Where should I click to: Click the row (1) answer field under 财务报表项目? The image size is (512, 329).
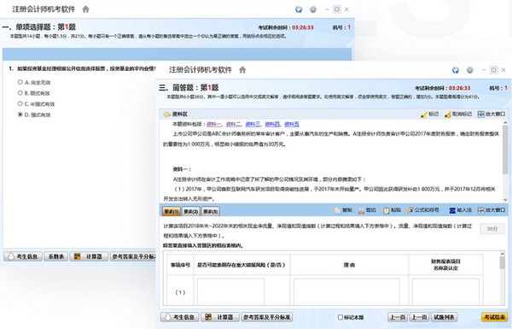(445, 291)
